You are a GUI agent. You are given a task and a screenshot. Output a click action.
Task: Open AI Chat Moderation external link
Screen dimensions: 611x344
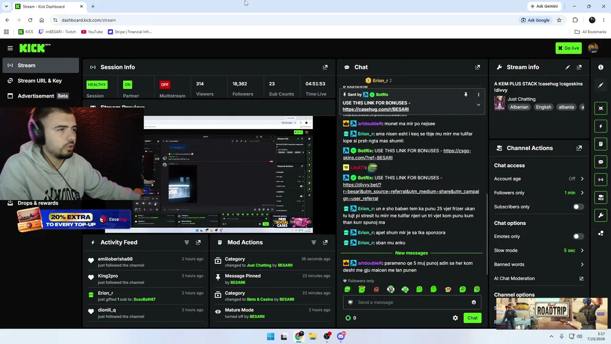click(x=581, y=279)
